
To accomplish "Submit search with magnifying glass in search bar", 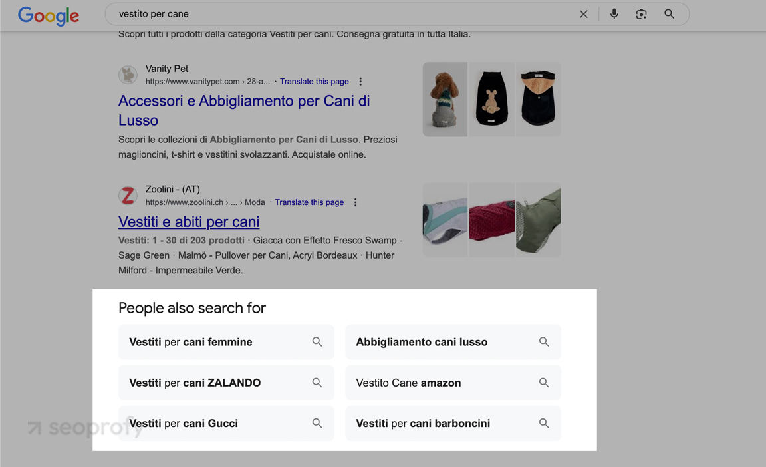I will 670,14.
